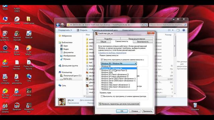The image size is (214, 120).
Task: Select the Совместимость tab
Action: (122, 41)
